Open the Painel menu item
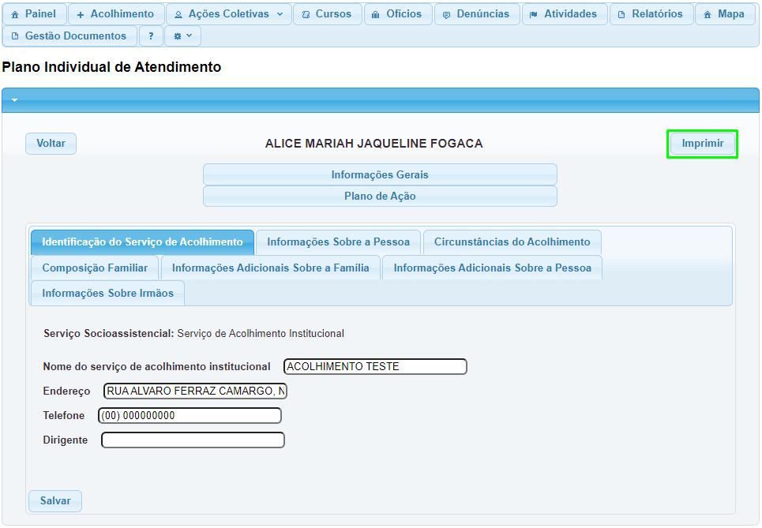The height and width of the screenshot is (528, 762). (35, 14)
